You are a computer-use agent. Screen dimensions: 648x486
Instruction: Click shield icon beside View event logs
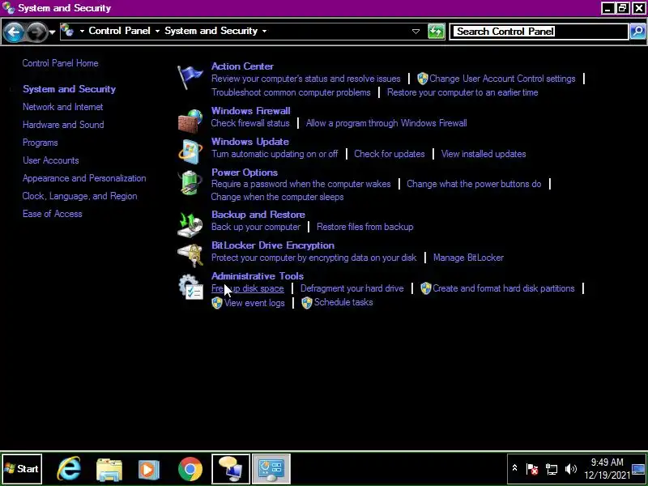[217, 303]
